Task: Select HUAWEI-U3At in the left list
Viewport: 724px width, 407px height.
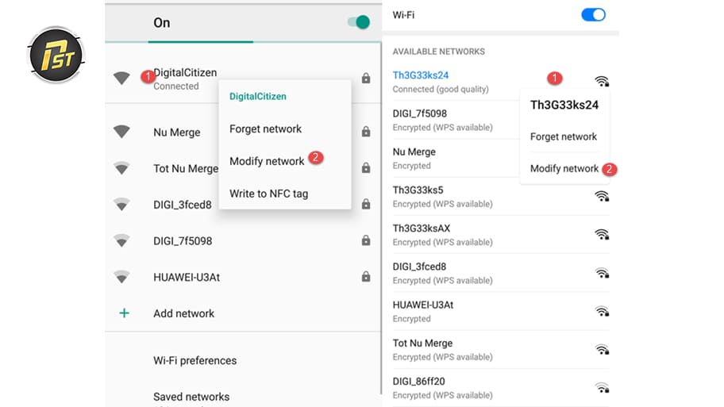Action: pyautogui.click(x=187, y=278)
